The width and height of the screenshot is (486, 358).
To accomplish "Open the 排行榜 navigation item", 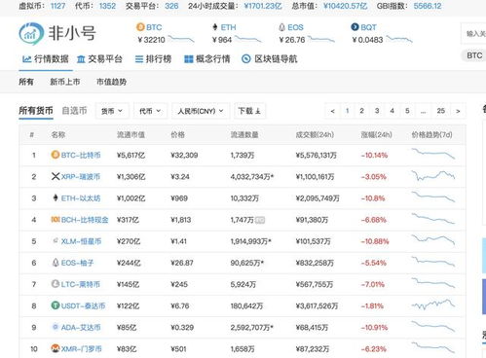I will pos(153,59).
